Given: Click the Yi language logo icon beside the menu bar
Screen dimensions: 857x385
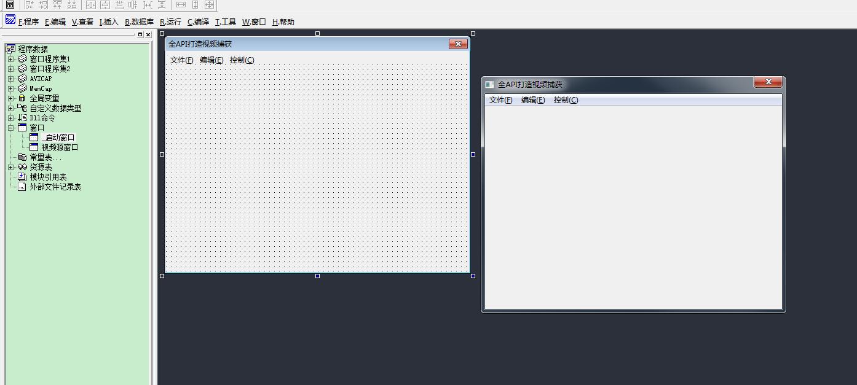Looking at the screenshot, I should [10, 20].
